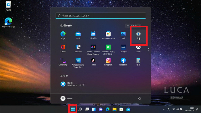Launch the Facebook app

[x=123, y=62]
